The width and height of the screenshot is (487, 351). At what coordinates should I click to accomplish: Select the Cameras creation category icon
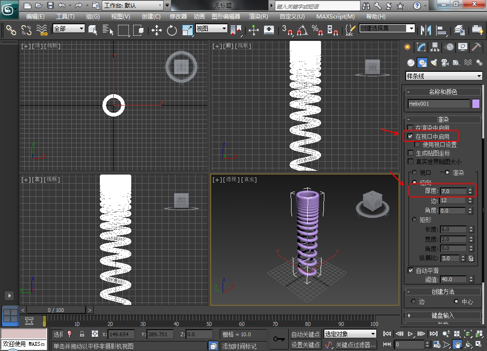click(445, 63)
